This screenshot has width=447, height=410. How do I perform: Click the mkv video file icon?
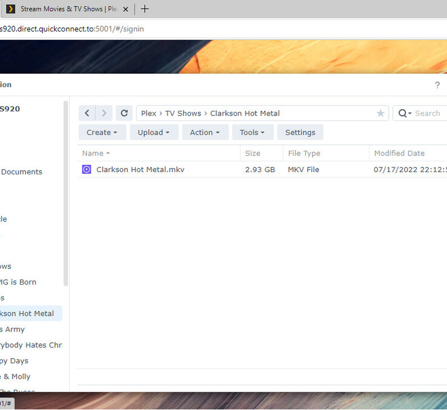coord(87,170)
